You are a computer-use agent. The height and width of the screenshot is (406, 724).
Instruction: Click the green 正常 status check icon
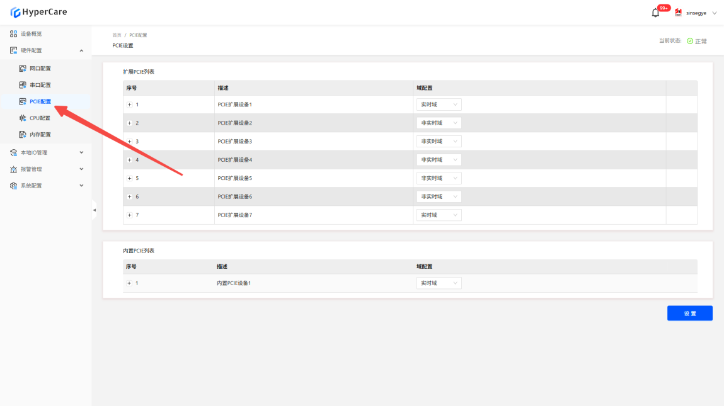[x=690, y=41]
